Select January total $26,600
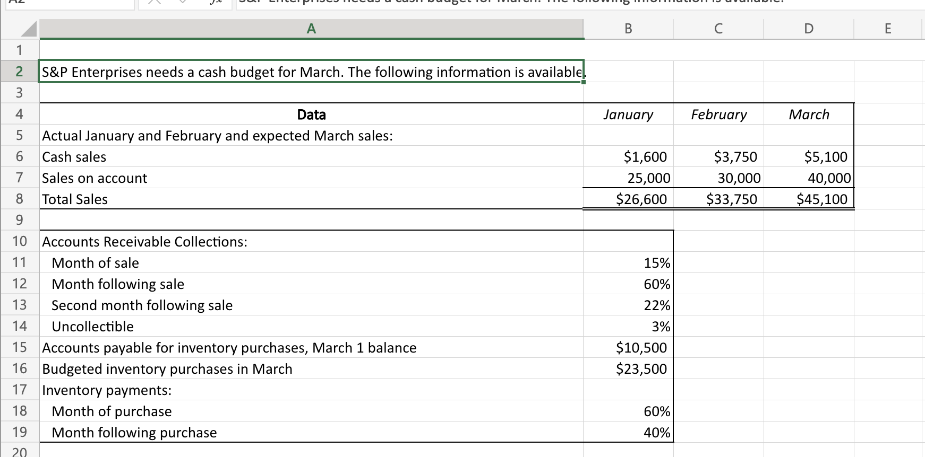This screenshot has height=457, width=925. (628, 199)
